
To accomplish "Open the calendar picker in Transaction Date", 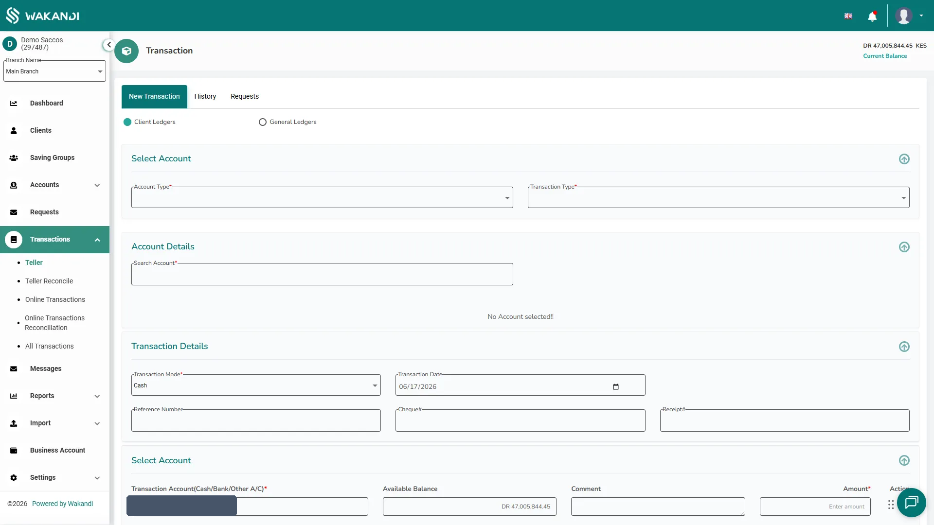I will click(616, 386).
